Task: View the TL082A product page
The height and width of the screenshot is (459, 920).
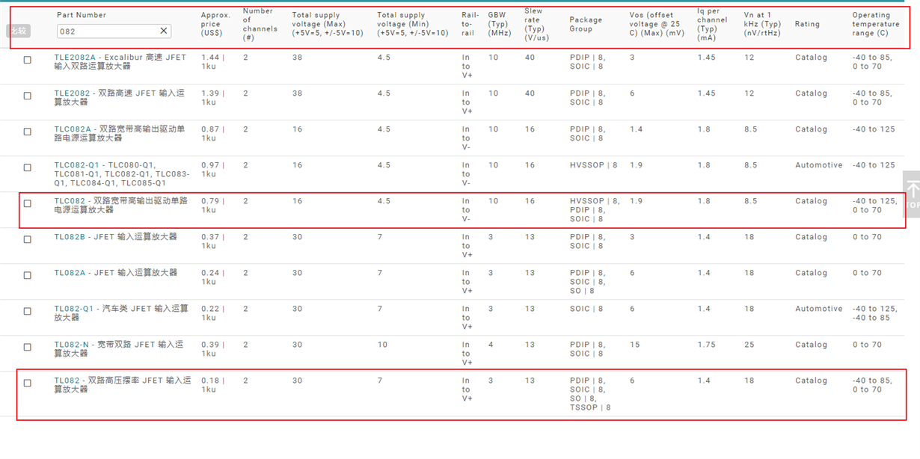Action: 70,273
